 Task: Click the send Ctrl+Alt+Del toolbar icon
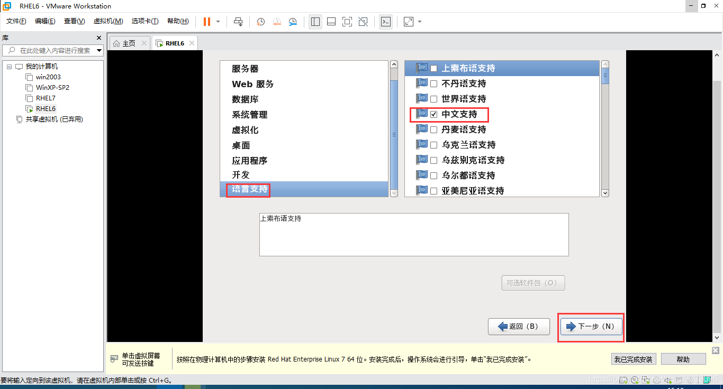pyautogui.click(x=238, y=22)
